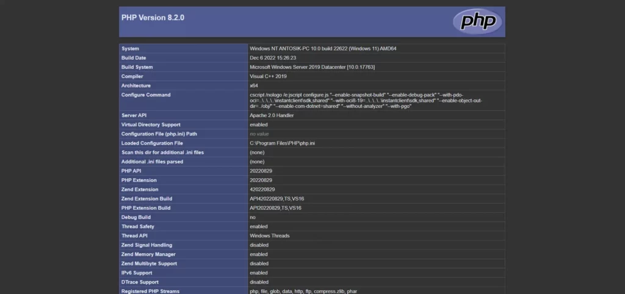The width and height of the screenshot is (625, 294).
Task: Click the 'Build System' label
Action: (x=137, y=67)
